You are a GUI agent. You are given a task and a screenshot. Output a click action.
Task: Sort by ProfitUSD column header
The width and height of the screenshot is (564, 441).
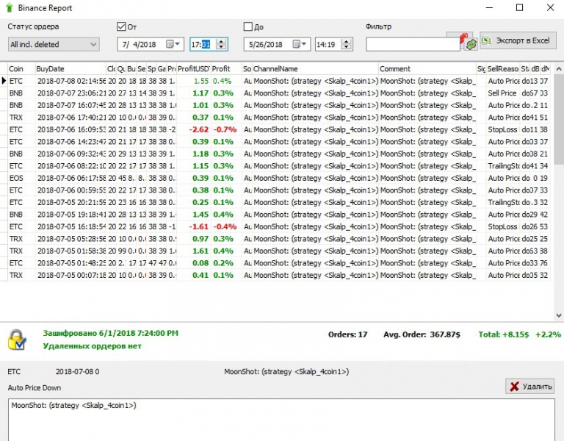coord(194,69)
